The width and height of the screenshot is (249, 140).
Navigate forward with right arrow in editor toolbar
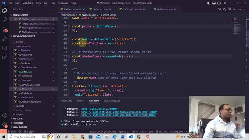point(240,9)
